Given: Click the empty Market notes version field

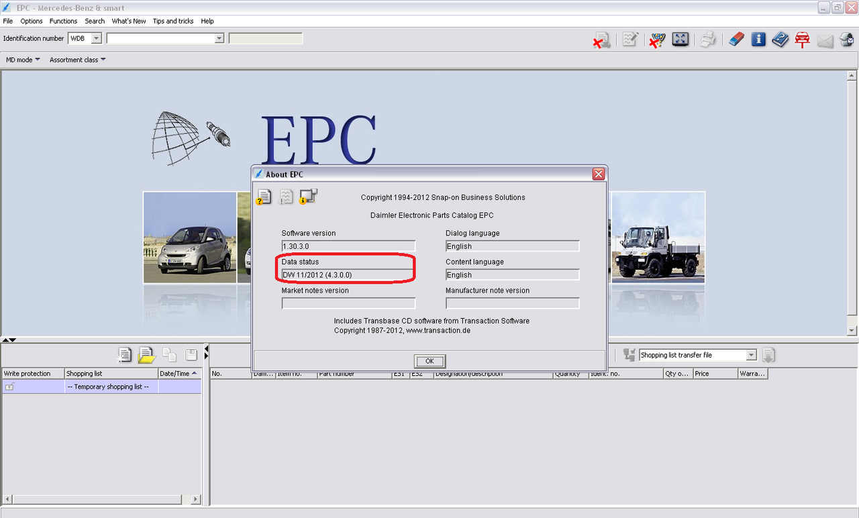Looking at the screenshot, I should [348, 303].
